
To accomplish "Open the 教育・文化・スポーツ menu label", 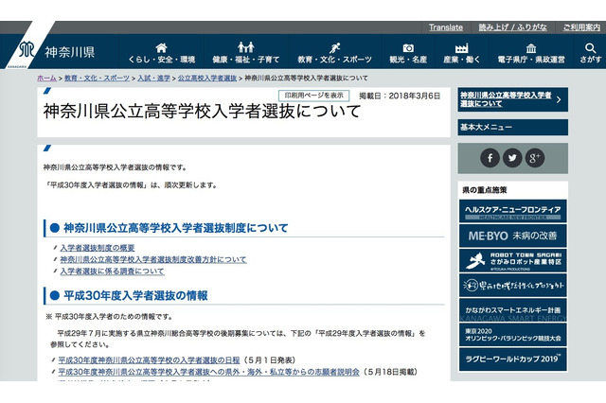I will click(x=334, y=60).
